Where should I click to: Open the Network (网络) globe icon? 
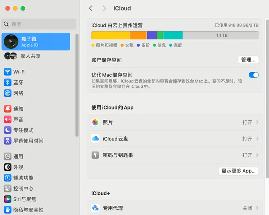click(x=8, y=93)
